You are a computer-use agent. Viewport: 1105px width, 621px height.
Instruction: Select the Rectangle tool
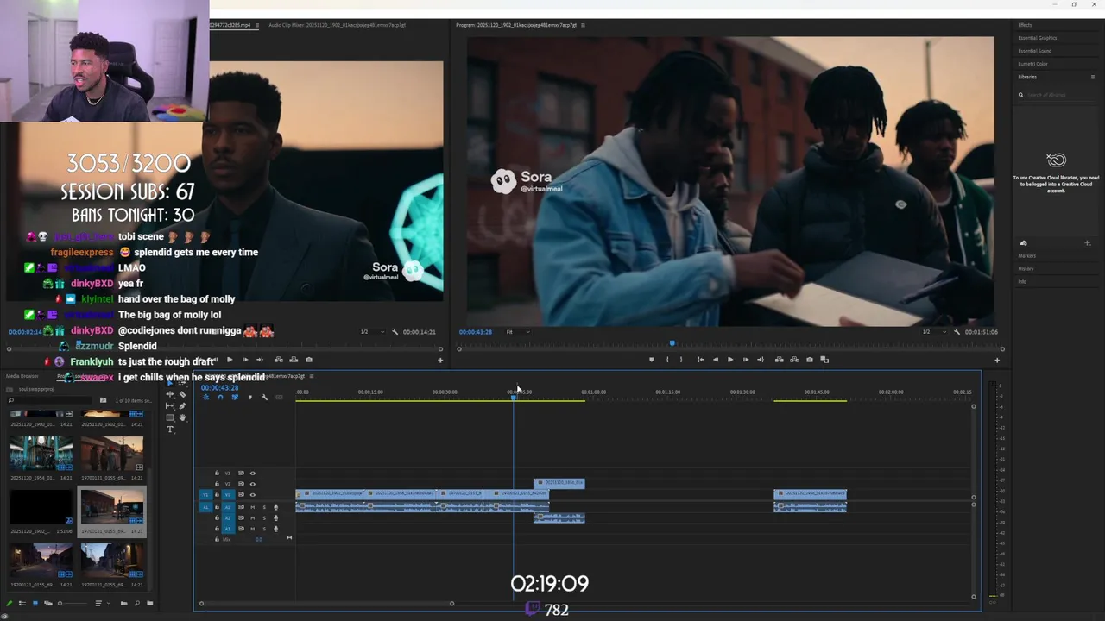click(x=170, y=417)
